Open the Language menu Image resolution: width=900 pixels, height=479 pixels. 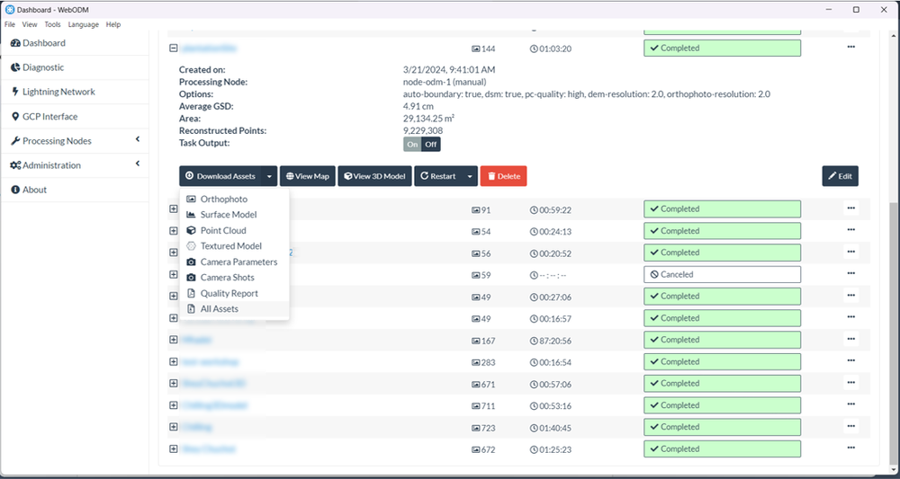pos(83,24)
